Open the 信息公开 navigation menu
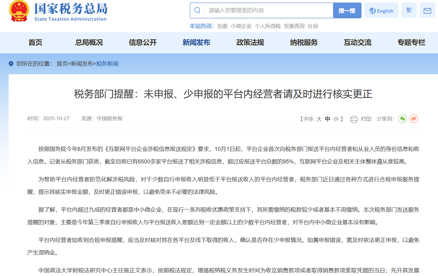This screenshot has height=276, width=438. (143, 43)
